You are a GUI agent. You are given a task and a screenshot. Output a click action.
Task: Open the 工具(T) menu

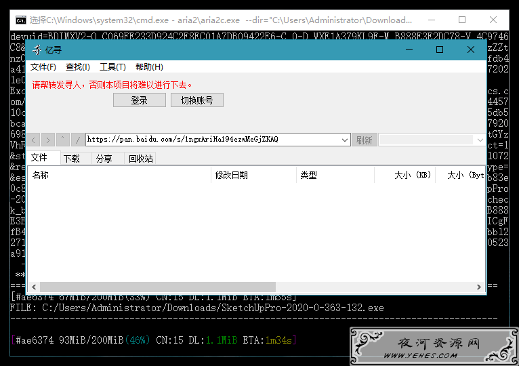[x=112, y=67]
